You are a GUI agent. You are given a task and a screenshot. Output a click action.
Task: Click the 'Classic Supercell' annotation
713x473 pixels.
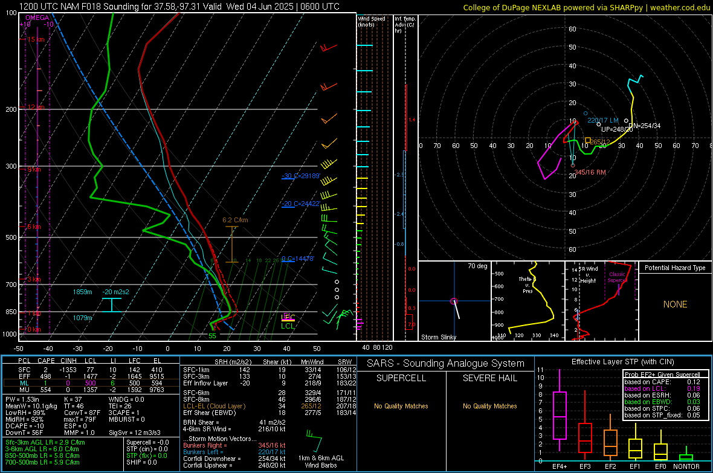pyautogui.click(x=617, y=277)
